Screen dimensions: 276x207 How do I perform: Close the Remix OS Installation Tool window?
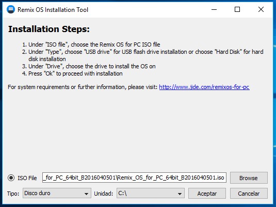(261, 9)
